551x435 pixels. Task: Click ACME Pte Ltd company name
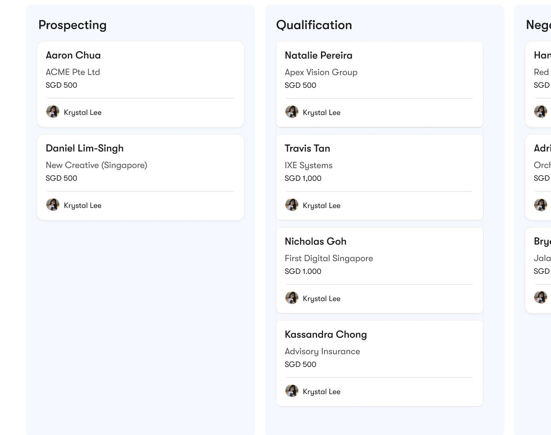tap(73, 72)
